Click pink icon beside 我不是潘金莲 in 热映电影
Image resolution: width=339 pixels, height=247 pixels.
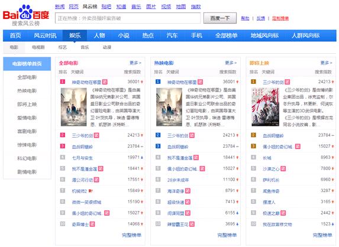pyautogui.click(x=196, y=158)
